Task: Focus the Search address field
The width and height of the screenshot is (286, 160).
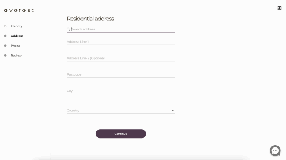Action: (x=122, y=29)
